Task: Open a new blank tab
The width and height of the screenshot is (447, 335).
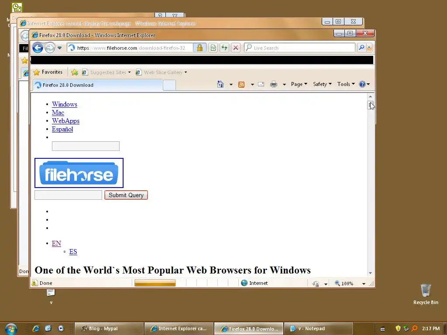Action: point(169,85)
